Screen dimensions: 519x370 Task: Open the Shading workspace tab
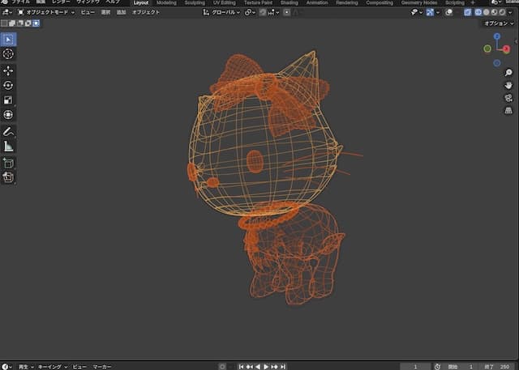click(x=289, y=3)
